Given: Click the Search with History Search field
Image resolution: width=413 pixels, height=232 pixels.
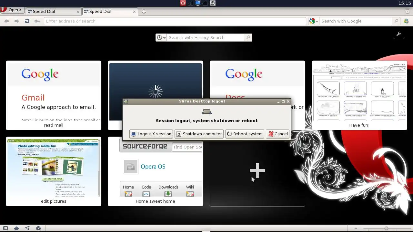Looking at the screenshot, I should pyautogui.click(x=206, y=37).
